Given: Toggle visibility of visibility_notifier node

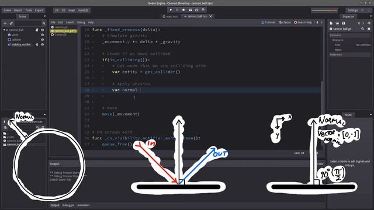Looking at the screenshot, I should (x=43, y=44).
